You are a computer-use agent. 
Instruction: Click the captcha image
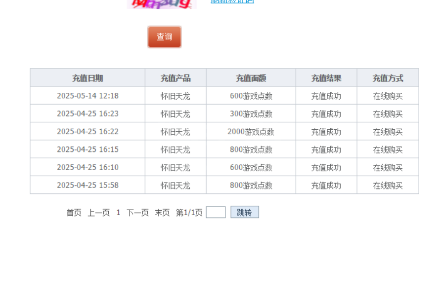161,3
